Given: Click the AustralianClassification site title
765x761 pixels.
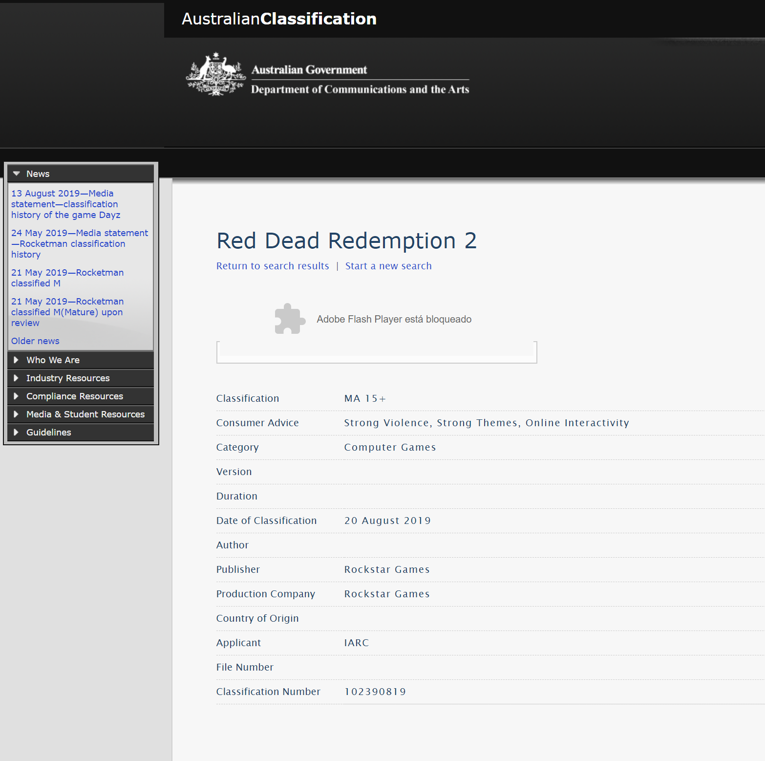Looking at the screenshot, I should pyautogui.click(x=279, y=19).
